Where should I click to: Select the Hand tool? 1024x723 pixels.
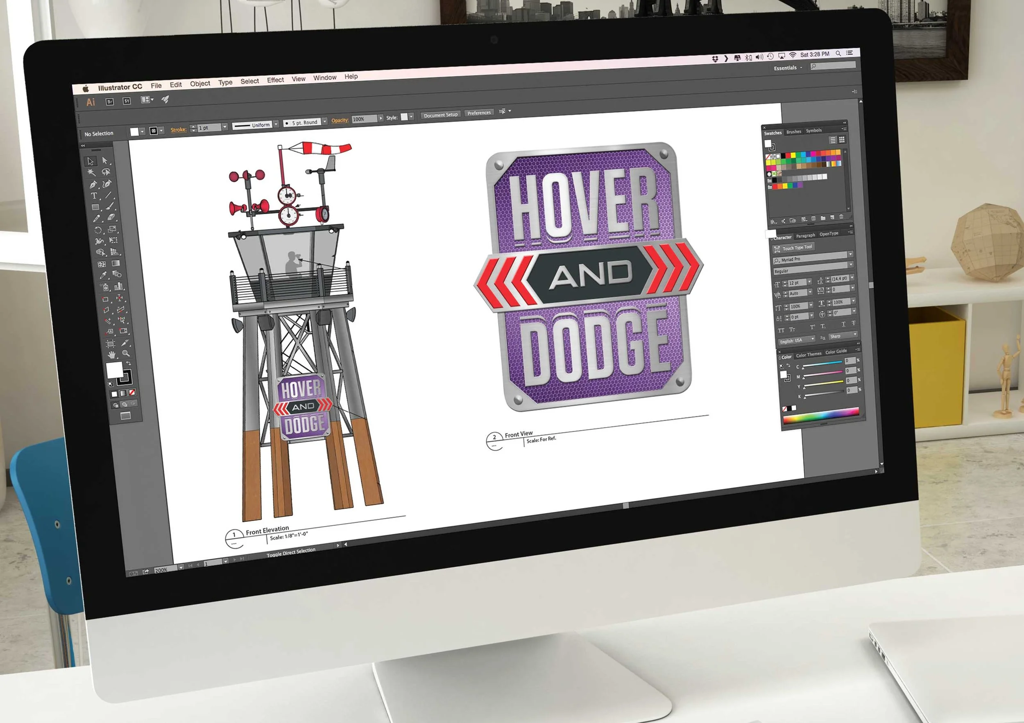pyautogui.click(x=111, y=355)
